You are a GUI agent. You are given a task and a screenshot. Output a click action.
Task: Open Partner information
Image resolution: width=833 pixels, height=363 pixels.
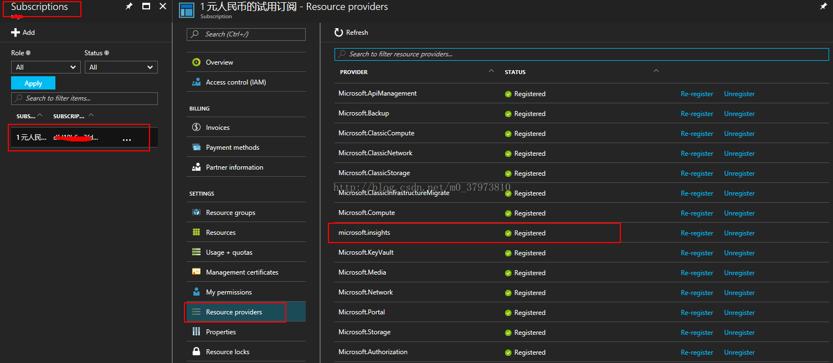[x=246, y=167]
